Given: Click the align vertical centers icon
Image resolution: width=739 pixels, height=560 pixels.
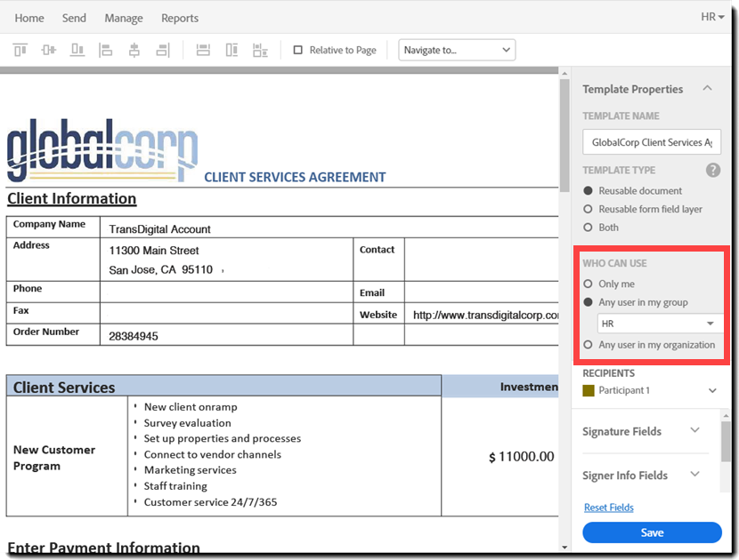Looking at the screenshot, I should tap(49, 50).
